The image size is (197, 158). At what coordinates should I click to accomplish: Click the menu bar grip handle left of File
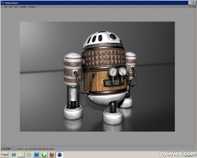2,7
